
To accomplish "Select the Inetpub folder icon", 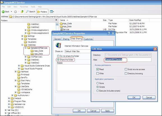I will coord(12,98).
